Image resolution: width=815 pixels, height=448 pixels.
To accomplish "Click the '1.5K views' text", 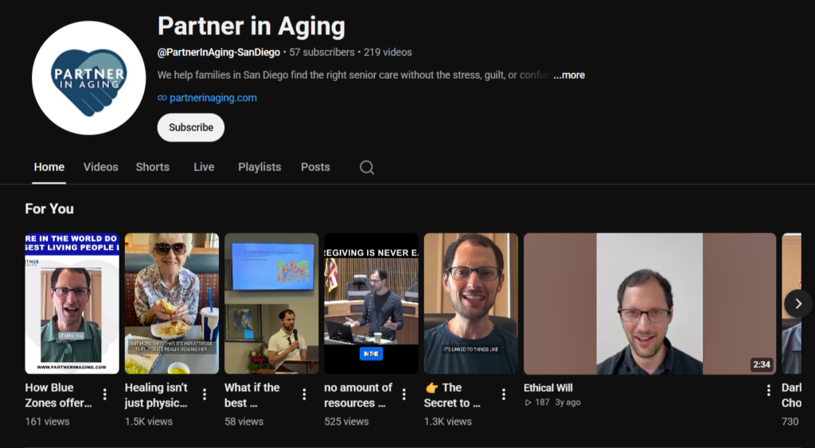I will point(149,422).
